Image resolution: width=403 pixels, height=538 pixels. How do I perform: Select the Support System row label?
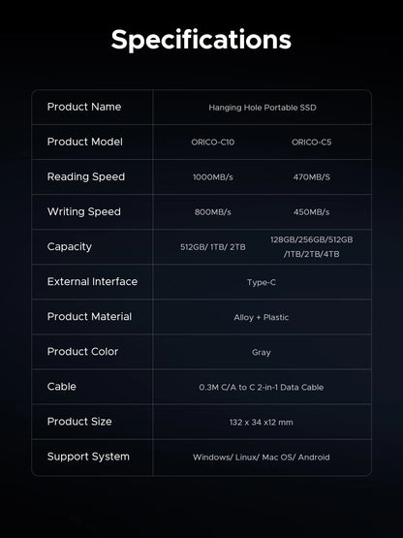[x=88, y=457]
